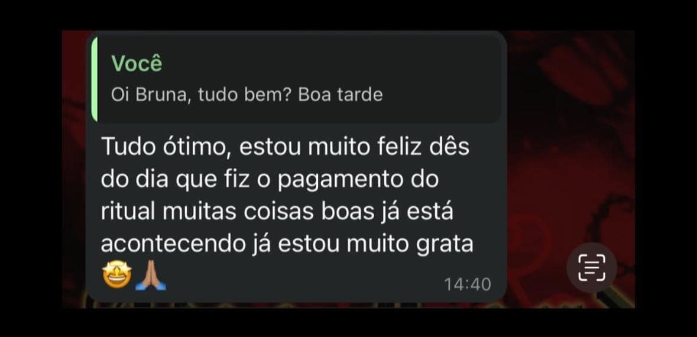Tap the word acontecendo in message
This screenshot has height=337, width=697.
173,244
